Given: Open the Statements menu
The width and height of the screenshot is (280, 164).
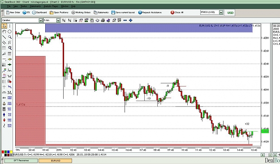Looking at the screenshot, I should pyautogui.click(x=35, y=6).
